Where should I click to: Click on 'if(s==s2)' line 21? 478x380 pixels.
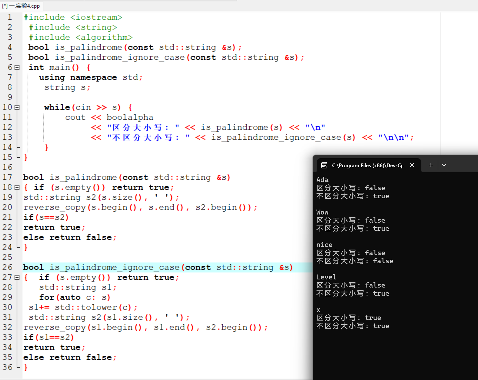[x=46, y=217]
